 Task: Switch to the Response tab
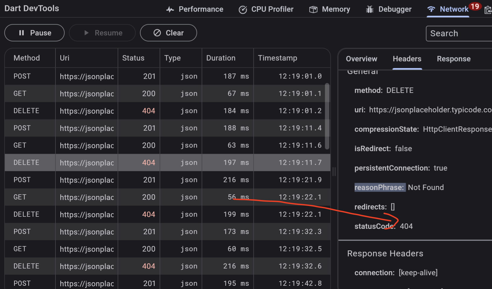(x=454, y=59)
